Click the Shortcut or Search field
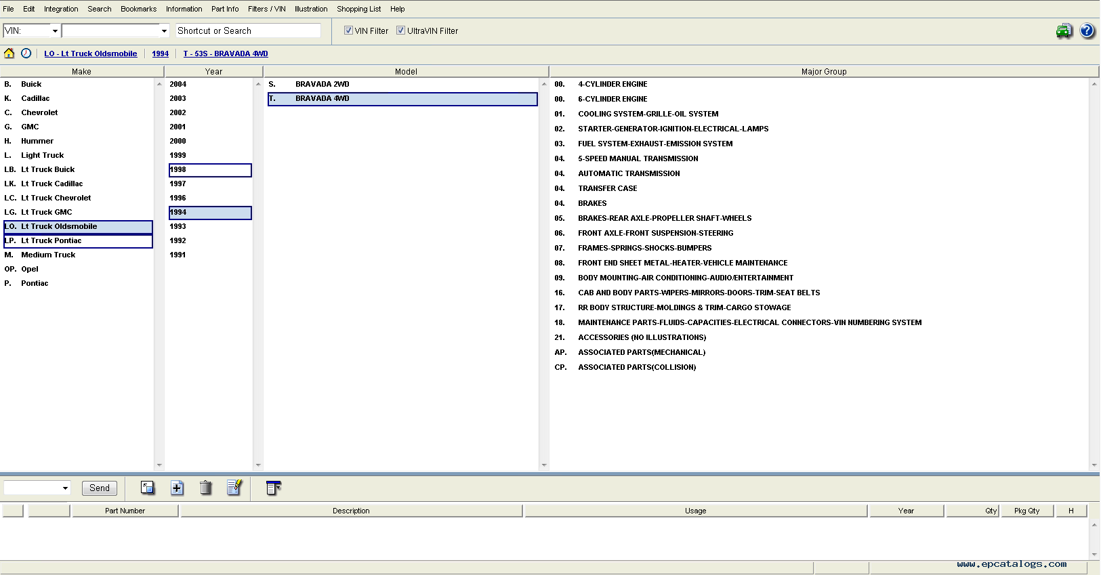Image resolution: width=1101 pixels, height=575 pixels. point(248,31)
